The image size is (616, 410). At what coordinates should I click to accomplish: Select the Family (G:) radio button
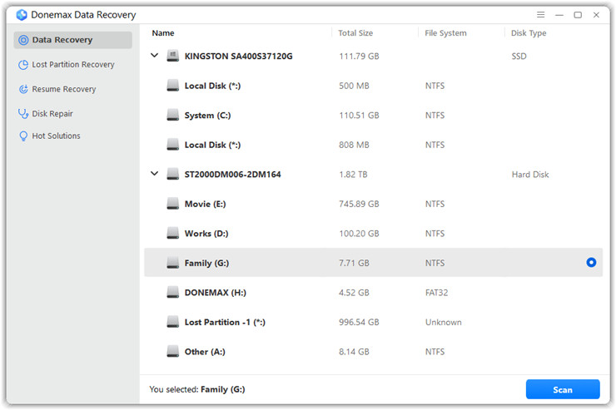coord(591,263)
